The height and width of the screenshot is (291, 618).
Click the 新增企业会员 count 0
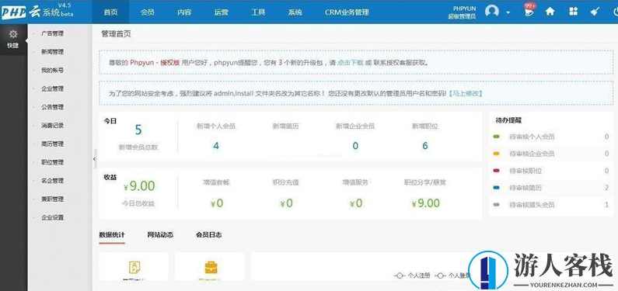tap(355, 146)
